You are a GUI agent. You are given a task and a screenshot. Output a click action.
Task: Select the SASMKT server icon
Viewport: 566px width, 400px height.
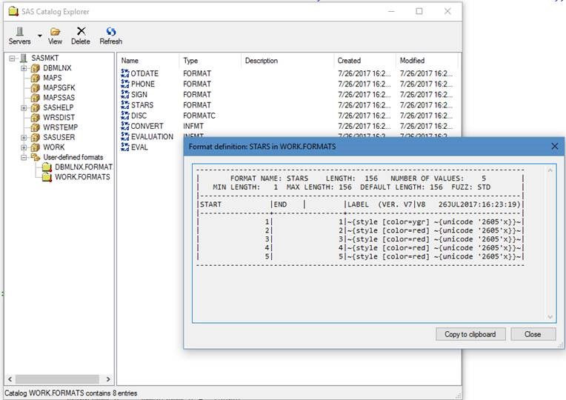click(24, 58)
